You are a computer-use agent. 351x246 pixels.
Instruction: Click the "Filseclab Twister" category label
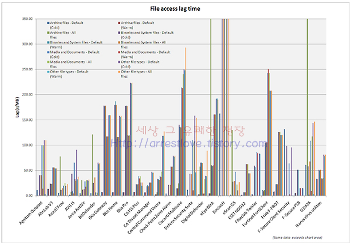(247, 212)
